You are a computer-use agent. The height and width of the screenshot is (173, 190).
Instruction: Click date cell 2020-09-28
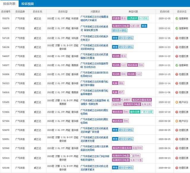tap(164, 121)
